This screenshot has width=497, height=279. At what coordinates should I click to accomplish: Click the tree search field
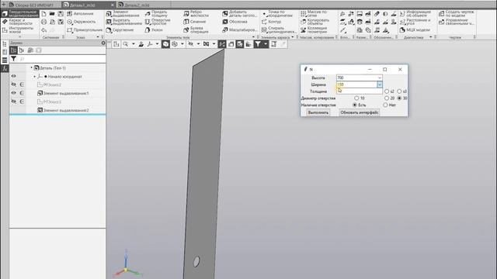62,59
